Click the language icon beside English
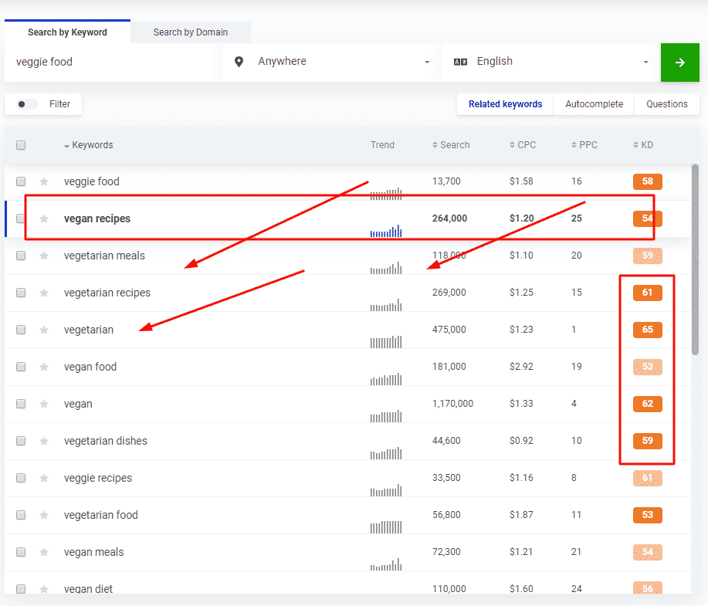This screenshot has height=606, width=708. 460,62
